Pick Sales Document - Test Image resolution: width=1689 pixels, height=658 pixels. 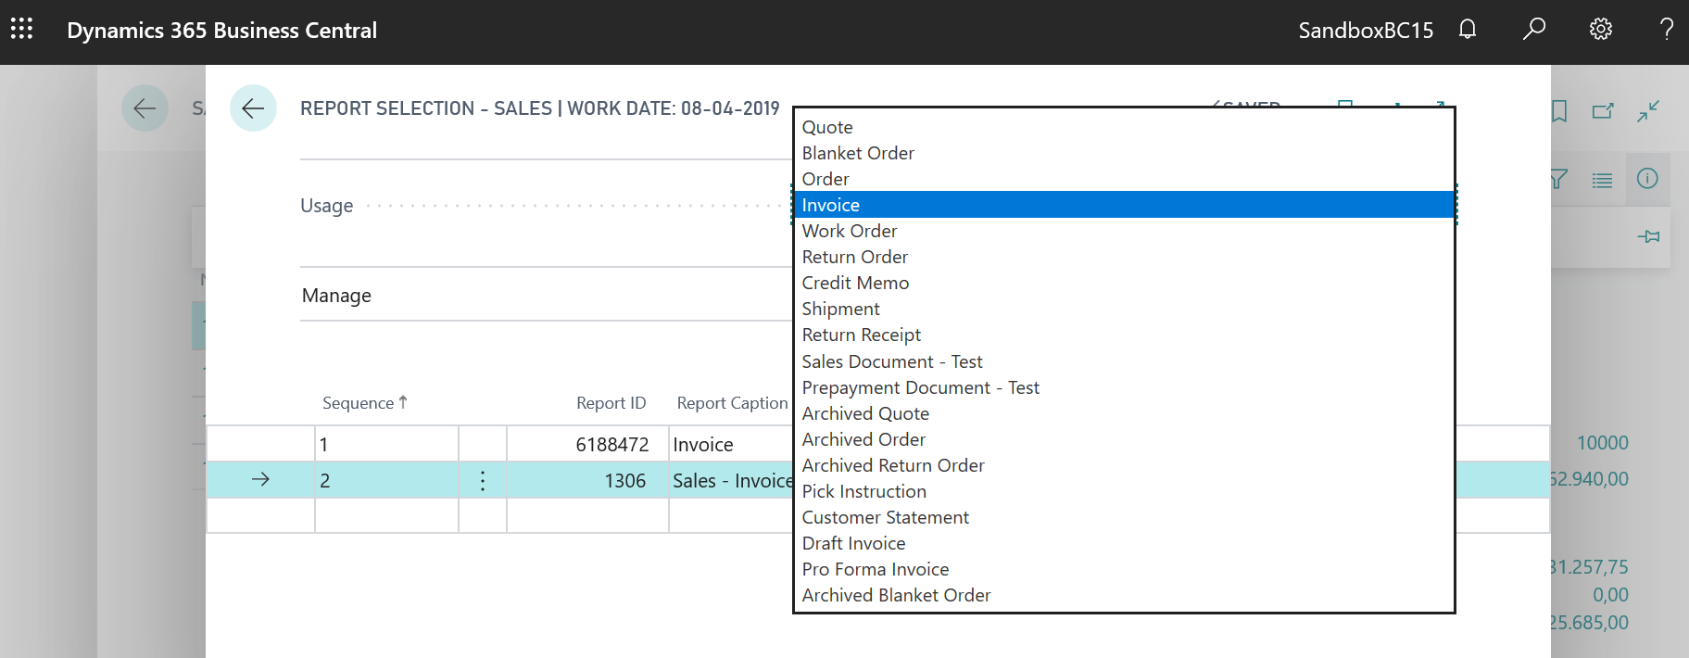coord(1124,361)
